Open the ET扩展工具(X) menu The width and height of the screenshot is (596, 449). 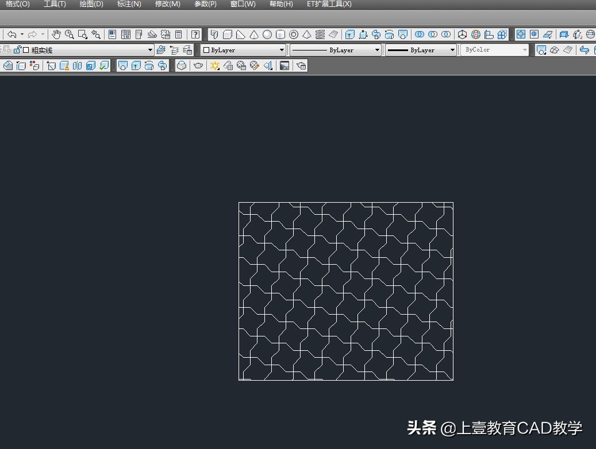click(x=329, y=4)
